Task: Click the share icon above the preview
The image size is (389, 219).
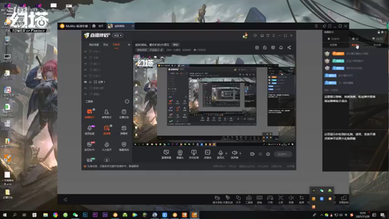Action: coord(289,47)
